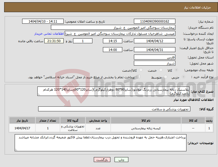Click the validity time field 14:00
This screenshot has width=218, height=167.
pyautogui.click(x=113, y=50)
